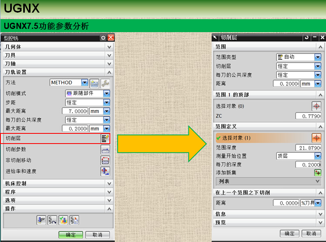The image size is (326, 242).
Task: Click select object icon in 范围 1 的顶部
Action: 317,106
